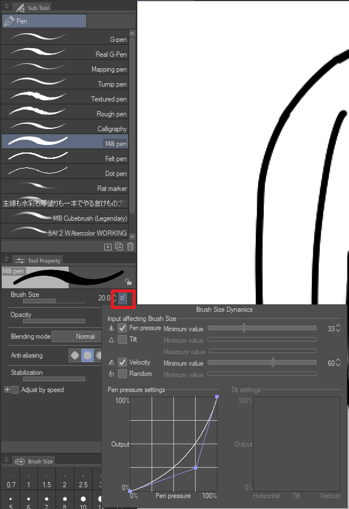The width and height of the screenshot is (349, 509).
Task: Select the Real G-Pen brush
Action: [x=65, y=52]
